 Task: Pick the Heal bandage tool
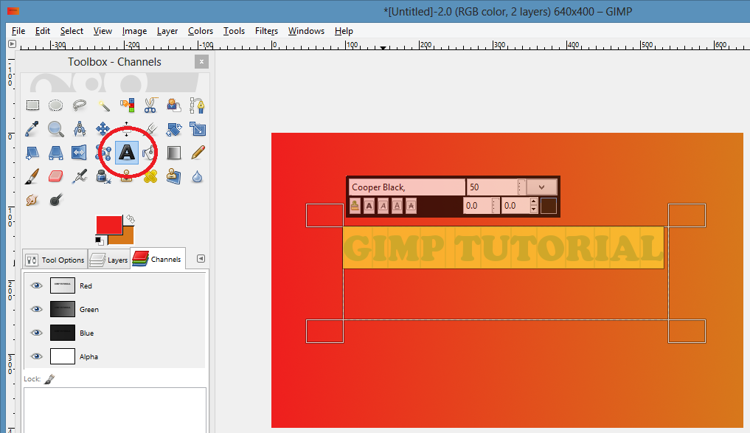pyautogui.click(x=150, y=176)
